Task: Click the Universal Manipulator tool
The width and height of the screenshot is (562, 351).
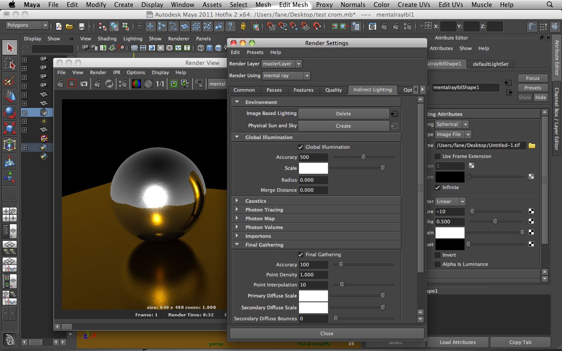Action: click(10, 145)
